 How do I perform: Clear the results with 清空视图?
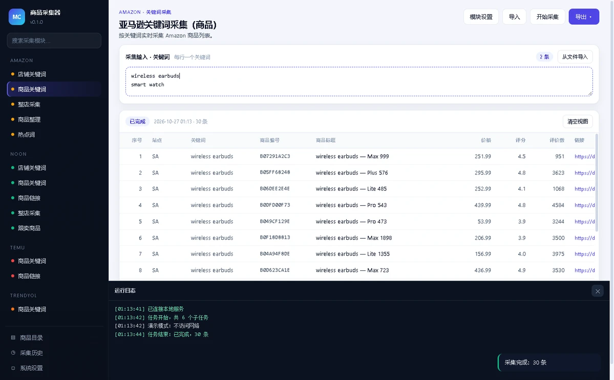click(x=578, y=121)
